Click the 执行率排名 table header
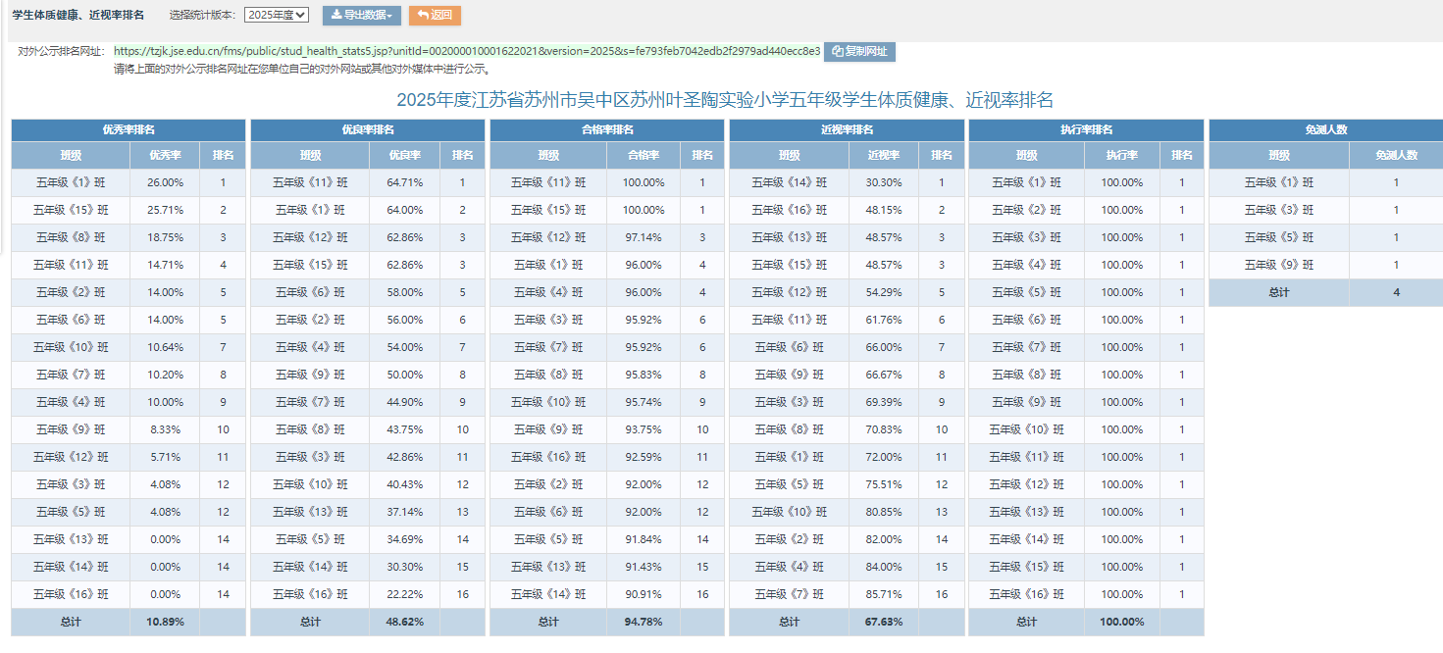The image size is (1443, 653). tap(1086, 129)
